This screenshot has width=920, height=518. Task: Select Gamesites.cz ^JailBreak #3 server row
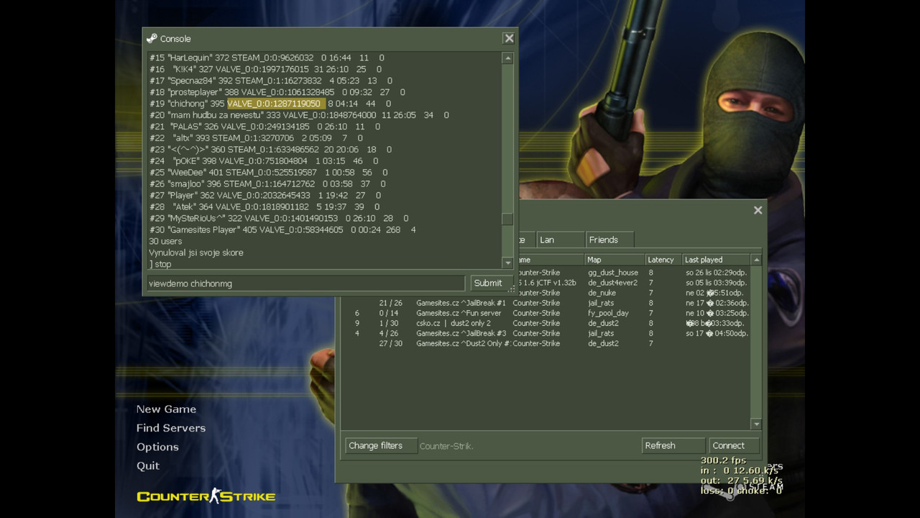(x=546, y=333)
